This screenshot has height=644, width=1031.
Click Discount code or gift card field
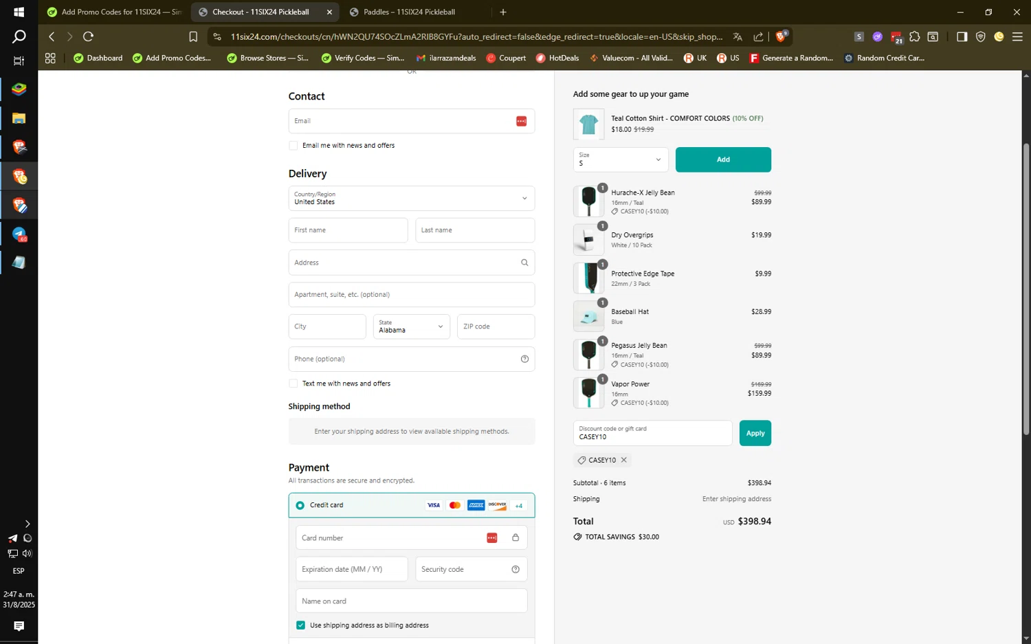(652, 433)
